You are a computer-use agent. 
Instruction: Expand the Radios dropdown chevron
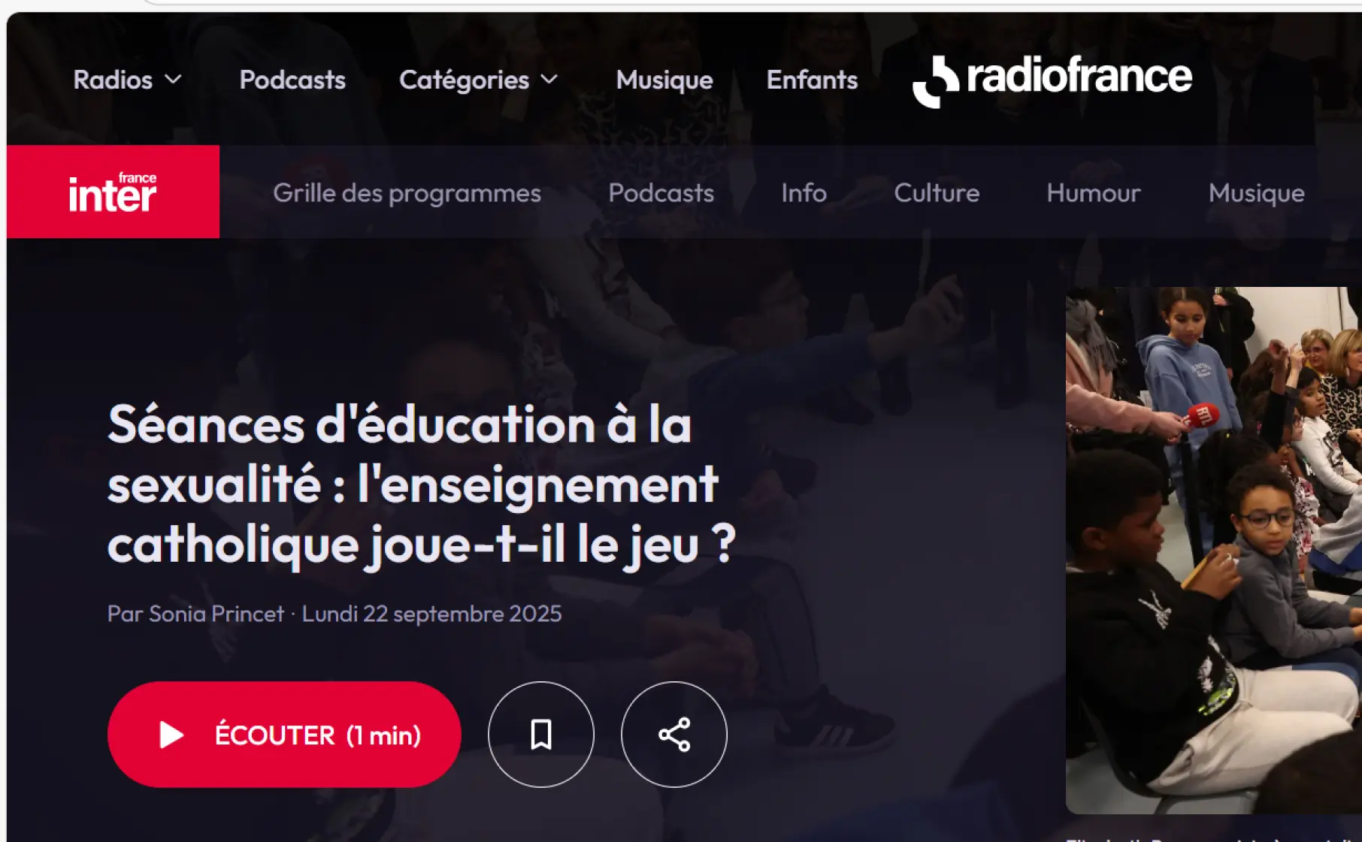coord(174,80)
